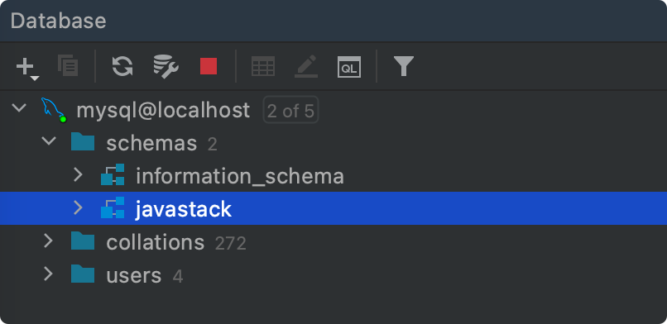The image size is (667, 324).
Task: Click the Duplicate data source icon
Action: point(68,66)
